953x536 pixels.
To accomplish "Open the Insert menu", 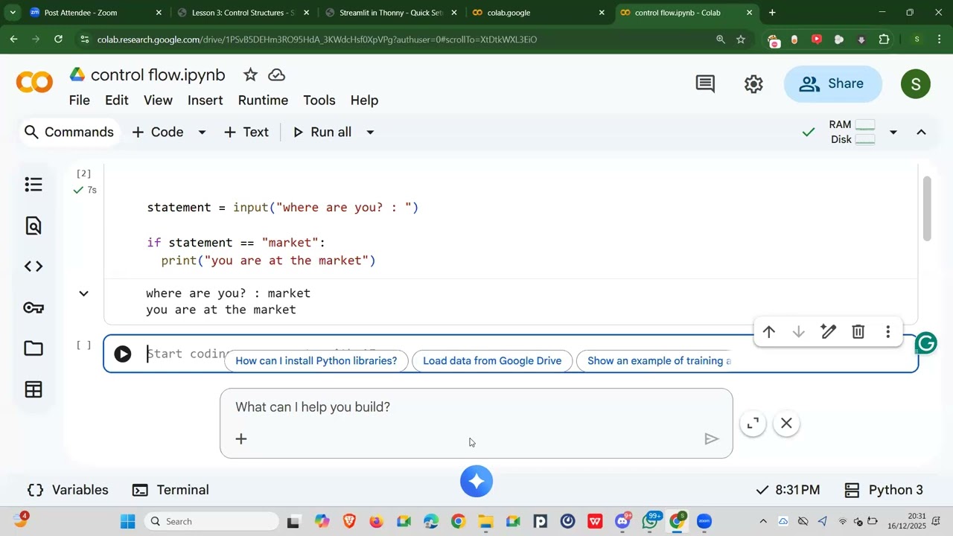I will [205, 100].
